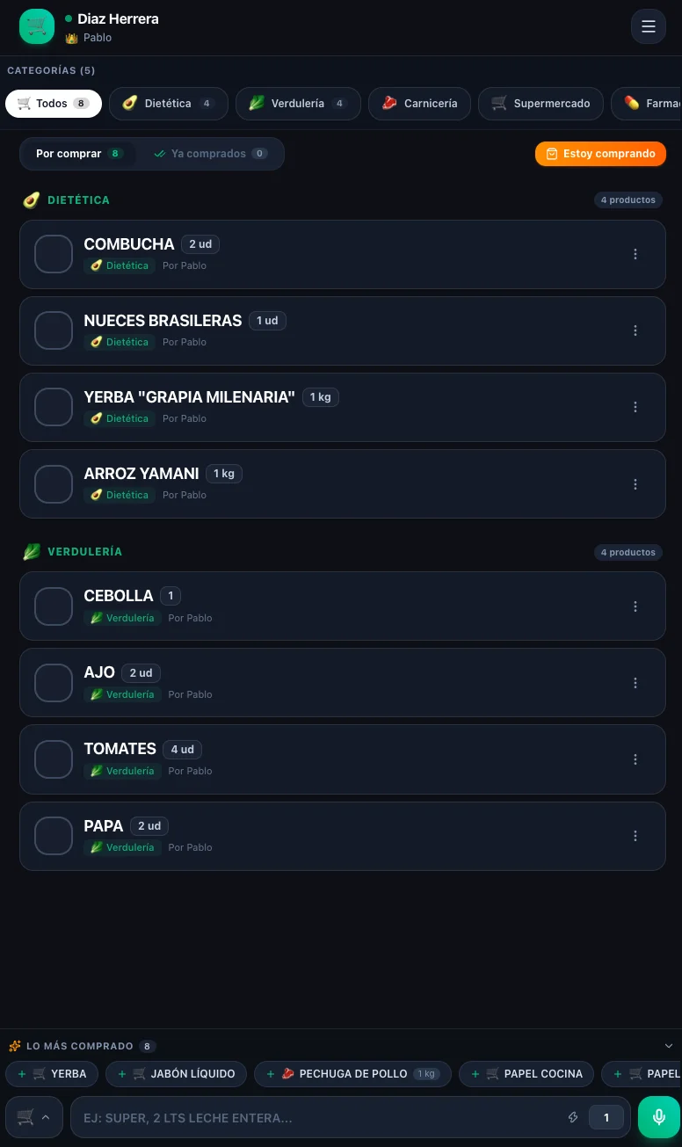Screen dimensions: 682x1147
Task: Click the shopping cart app logo
Action: [x=37, y=26]
